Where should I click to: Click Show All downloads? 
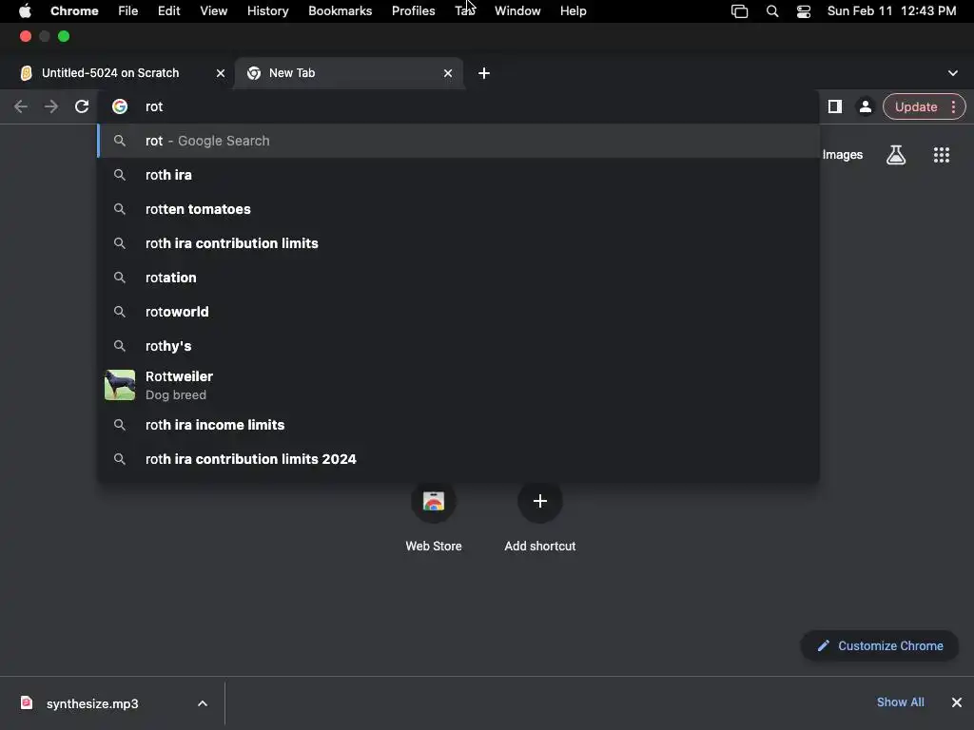pyautogui.click(x=900, y=702)
